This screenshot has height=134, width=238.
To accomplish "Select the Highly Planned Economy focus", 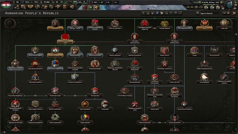I will point(204,66).
